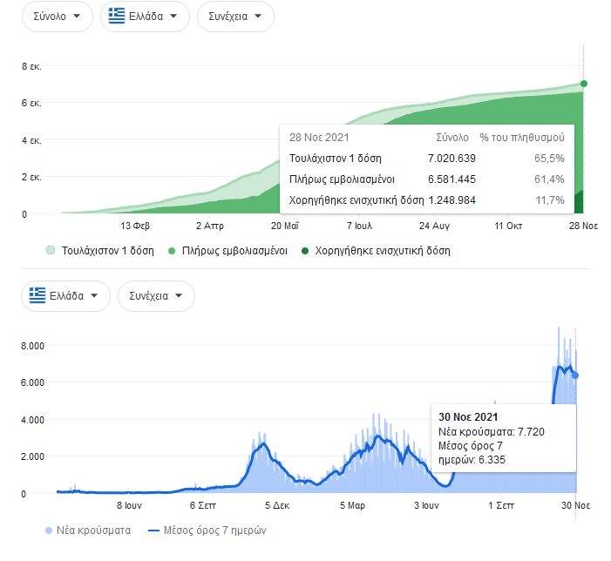Screen dimensions: 611x561
Task: Click the 28 Νοε axis label
Action: [x=583, y=225]
